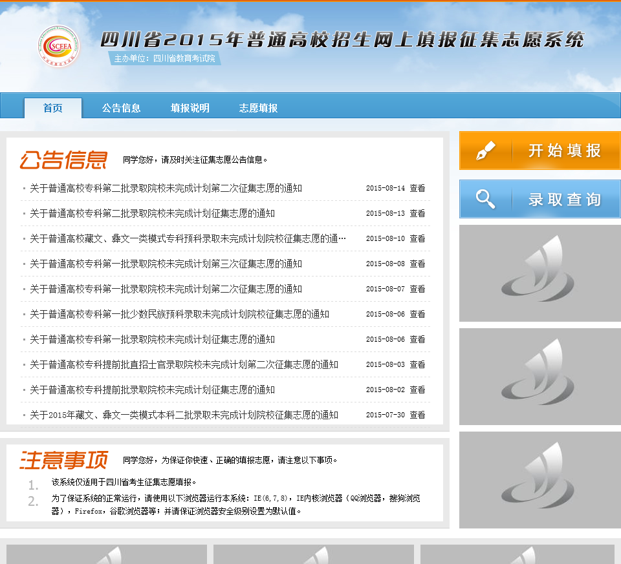Open the 藏文、彝文一类模式专科预科 notice

188,239
